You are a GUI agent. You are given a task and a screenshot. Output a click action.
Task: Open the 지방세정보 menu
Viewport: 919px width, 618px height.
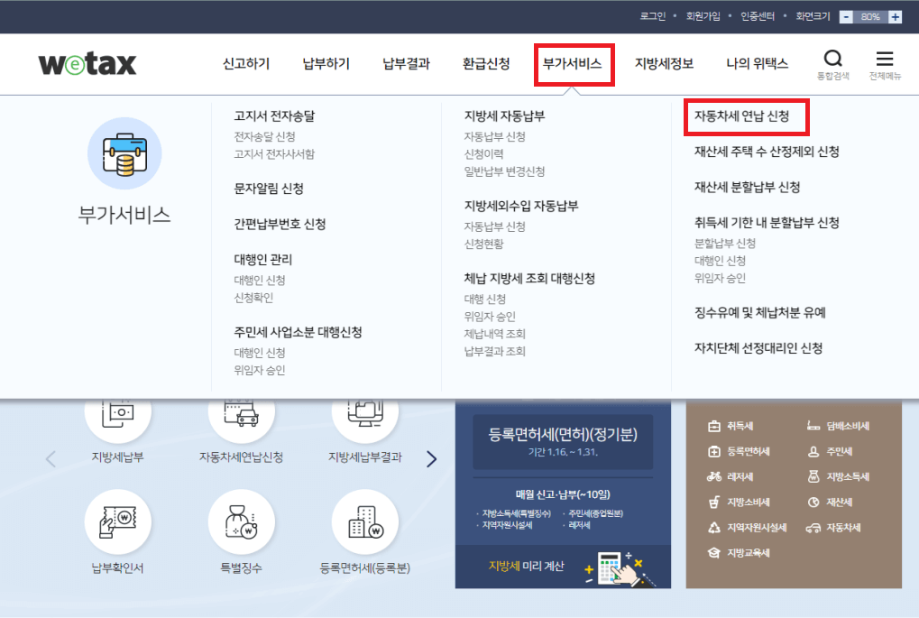point(665,64)
